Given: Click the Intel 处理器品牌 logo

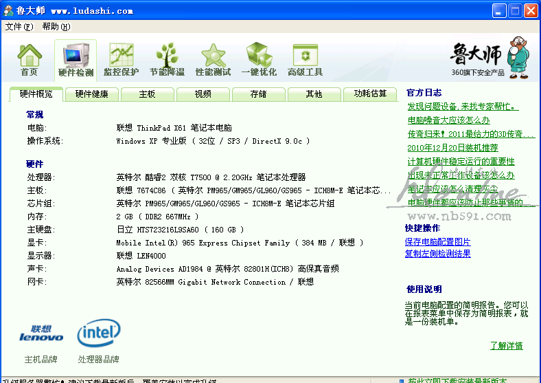Looking at the screenshot, I should pyautogui.click(x=99, y=334).
